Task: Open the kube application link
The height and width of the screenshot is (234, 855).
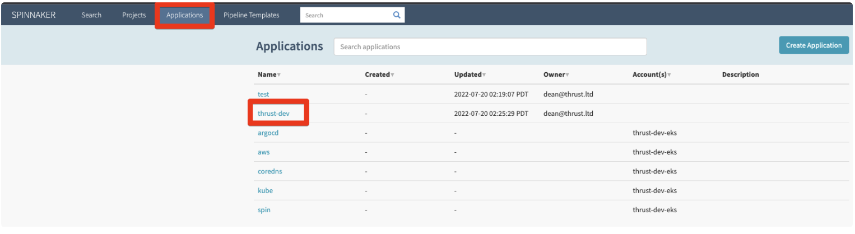Action: click(266, 190)
